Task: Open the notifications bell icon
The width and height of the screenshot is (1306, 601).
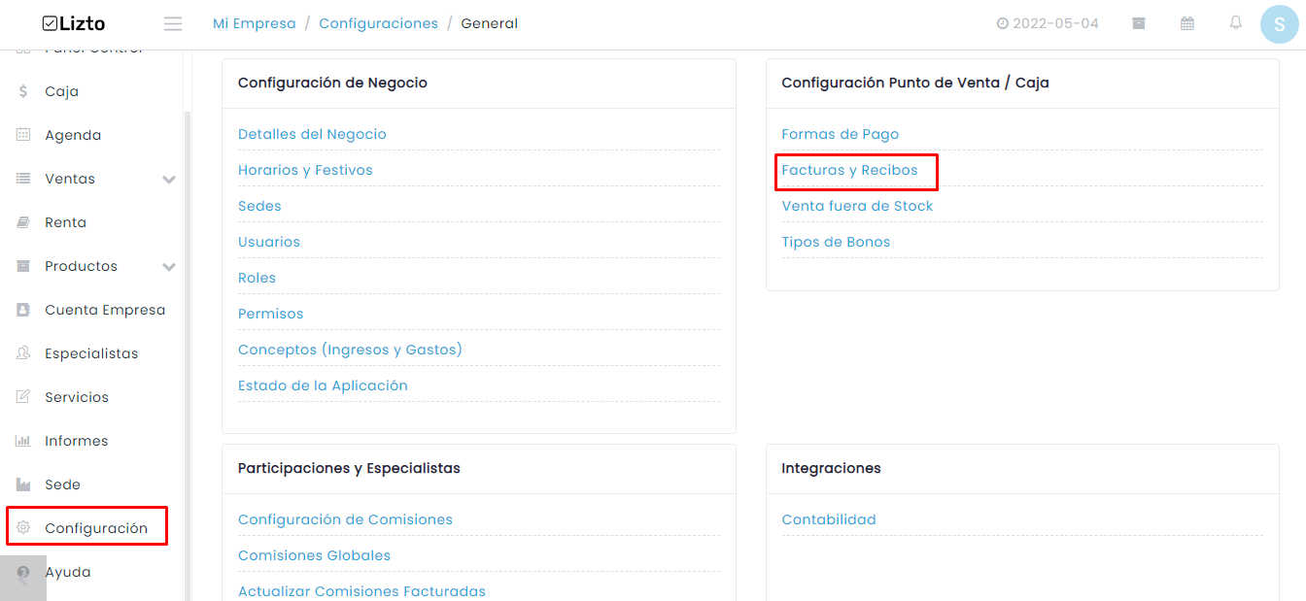Action: tap(1236, 22)
